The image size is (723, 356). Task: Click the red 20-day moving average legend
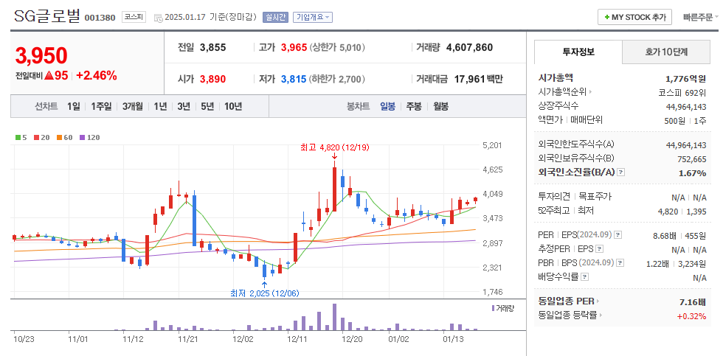coord(41,137)
